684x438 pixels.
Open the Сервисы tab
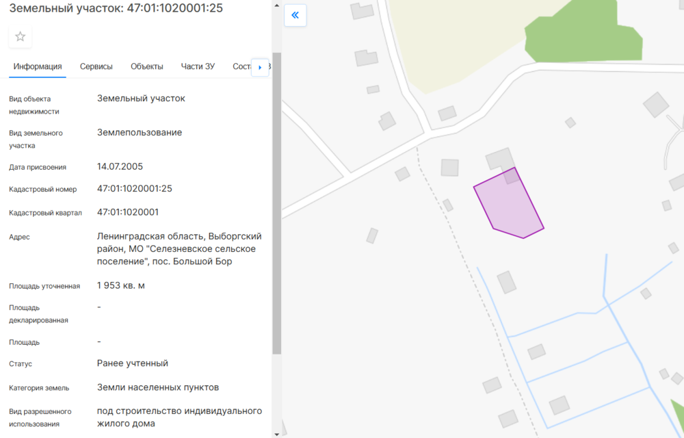(96, 66)
